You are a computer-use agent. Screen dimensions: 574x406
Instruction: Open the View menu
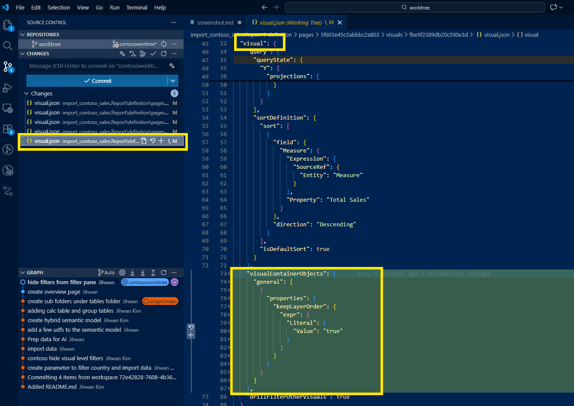click(x=83, y=7)
